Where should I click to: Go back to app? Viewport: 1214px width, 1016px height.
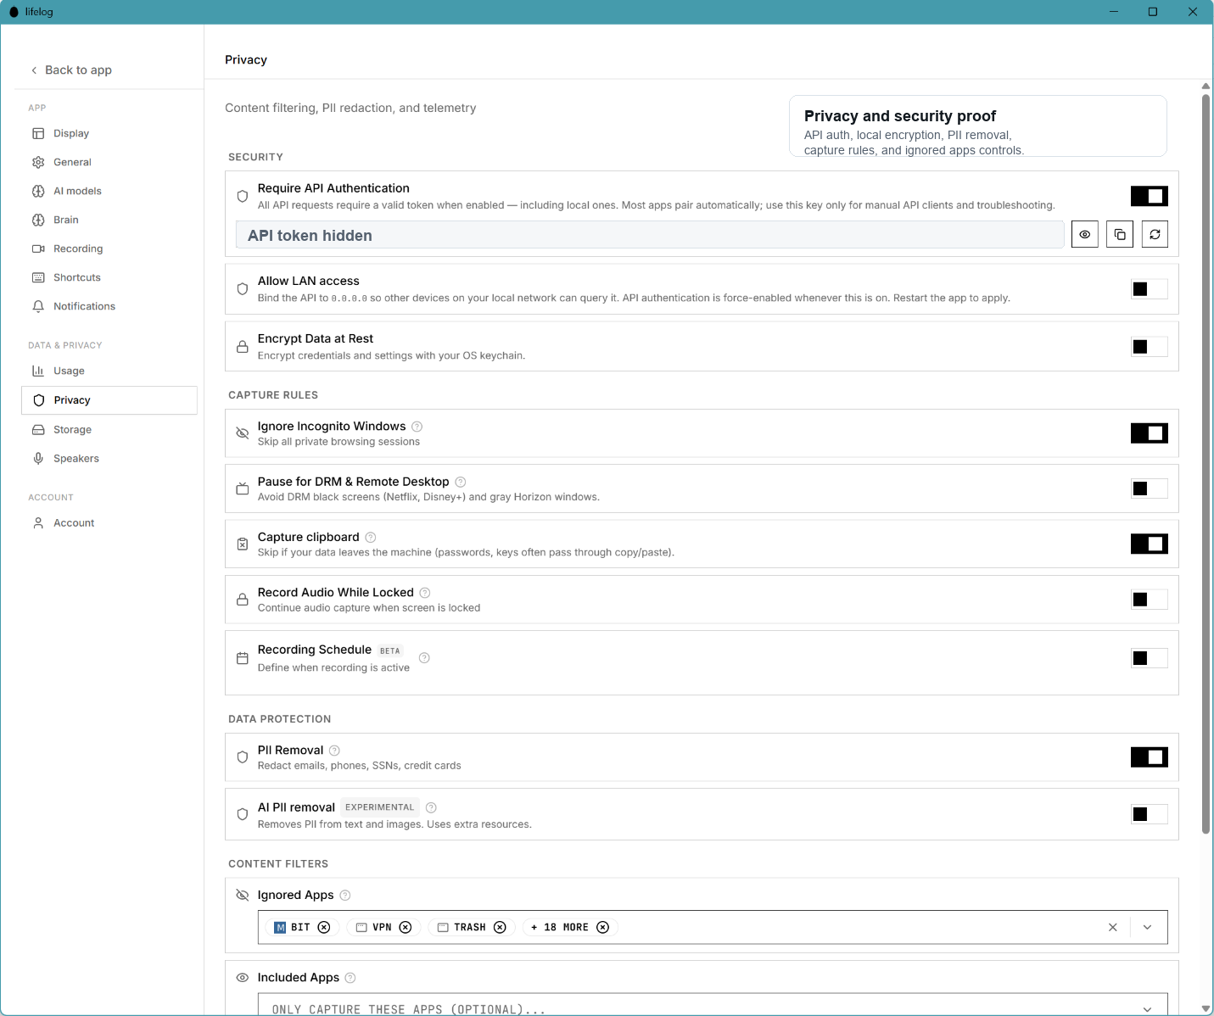coord(71,70)
